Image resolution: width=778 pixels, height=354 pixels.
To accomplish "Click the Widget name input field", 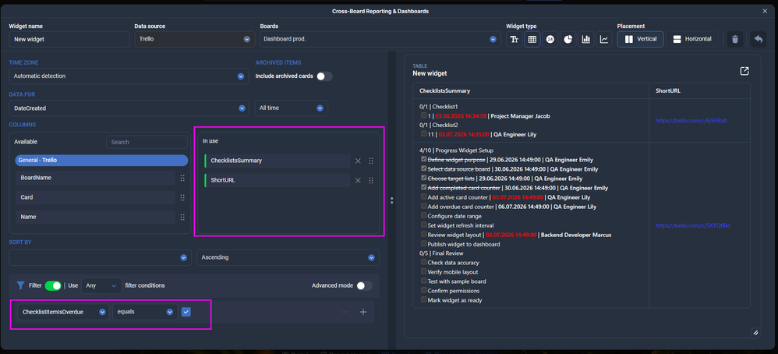I will point(69,39).
